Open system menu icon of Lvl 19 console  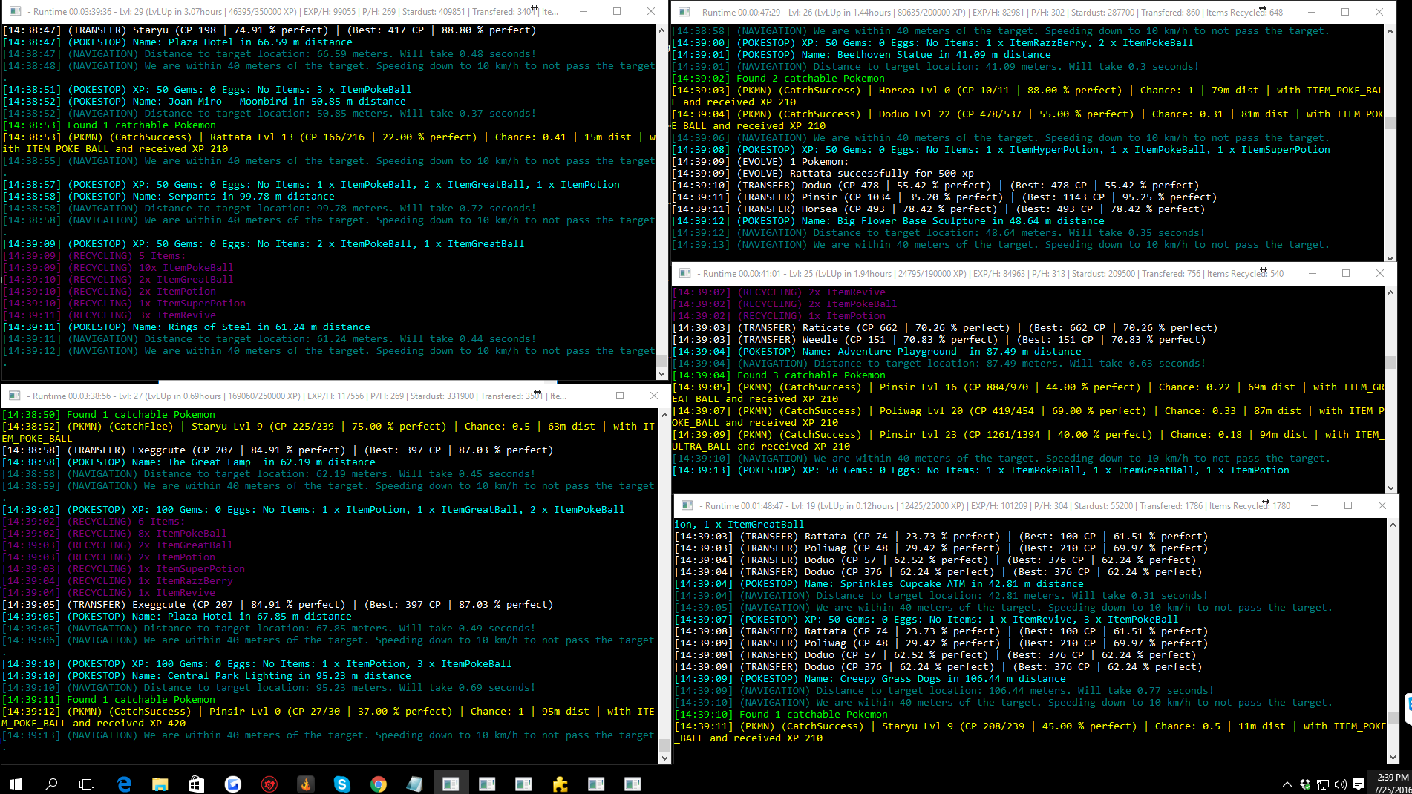687,505
